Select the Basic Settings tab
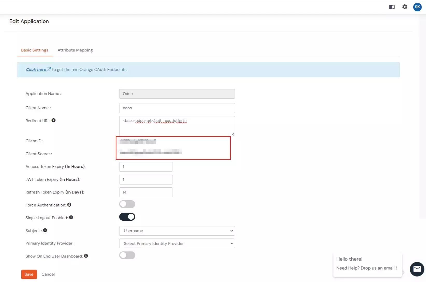This screenshot has height=282, width=426. 34,50
